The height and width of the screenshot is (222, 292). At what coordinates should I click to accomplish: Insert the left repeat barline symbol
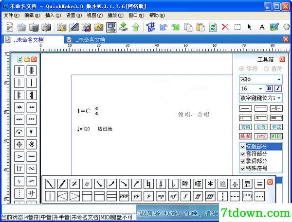click(19, 95)
